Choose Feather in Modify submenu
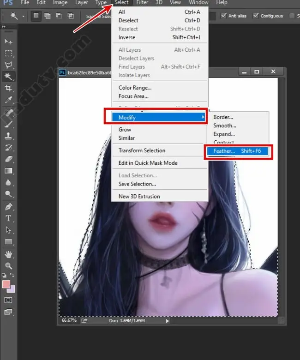 pos(238,151)
